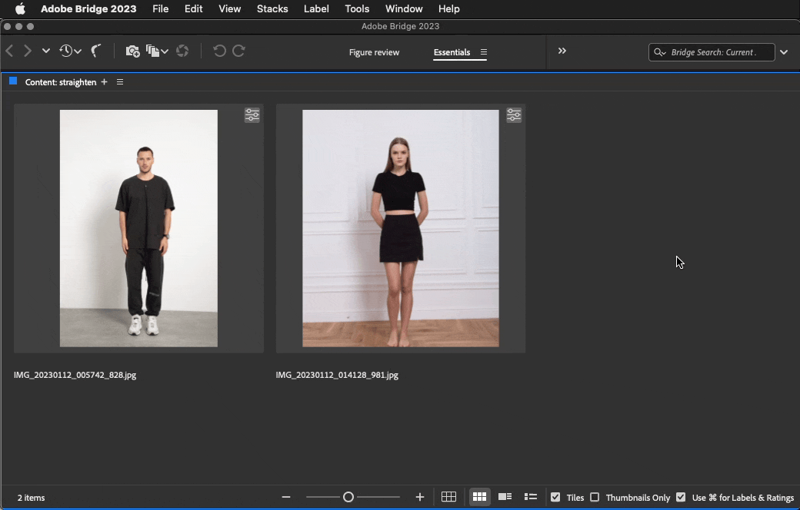Open the parent/favorites folder dropdown chevron
Viewport: 800px width, 510px height.
(46, 51)
